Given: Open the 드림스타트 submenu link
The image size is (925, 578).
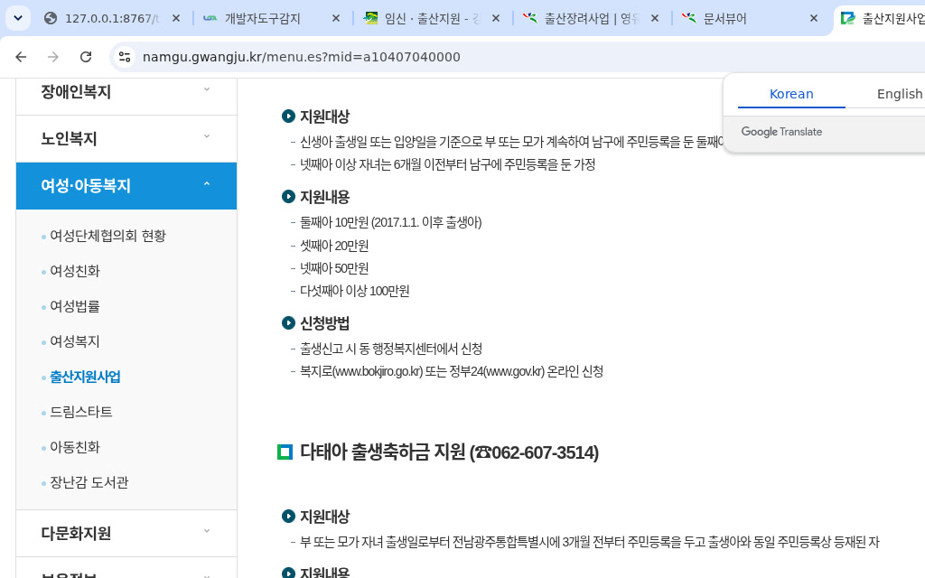Looking at the screenshot, I should click(x=80, y=412).
